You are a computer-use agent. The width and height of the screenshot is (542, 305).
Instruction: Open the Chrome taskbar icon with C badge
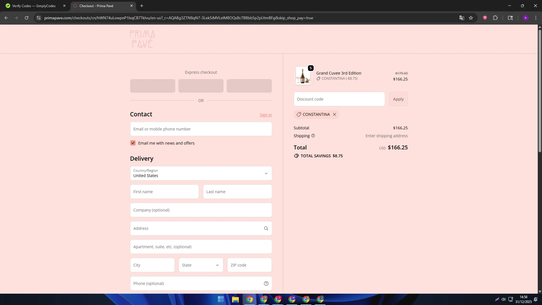[278, 299]
